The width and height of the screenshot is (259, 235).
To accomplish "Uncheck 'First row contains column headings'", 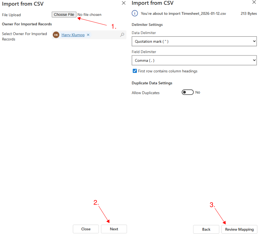I will [x=135, y=71].
